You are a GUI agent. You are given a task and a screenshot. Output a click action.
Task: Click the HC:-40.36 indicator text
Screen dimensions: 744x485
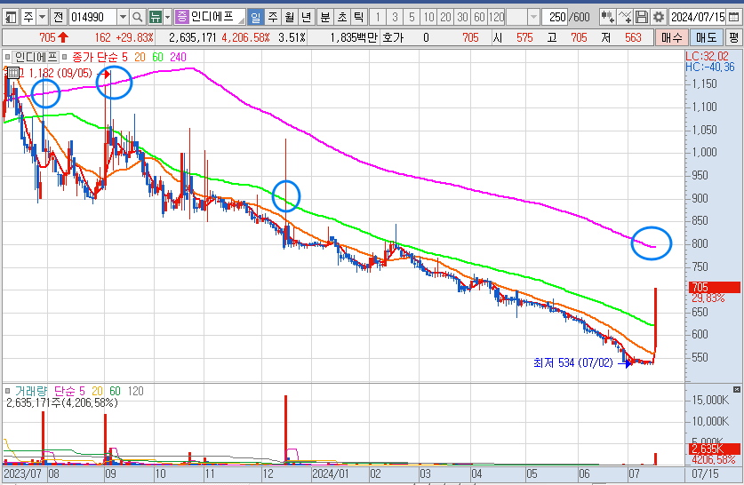pos(710,68)
